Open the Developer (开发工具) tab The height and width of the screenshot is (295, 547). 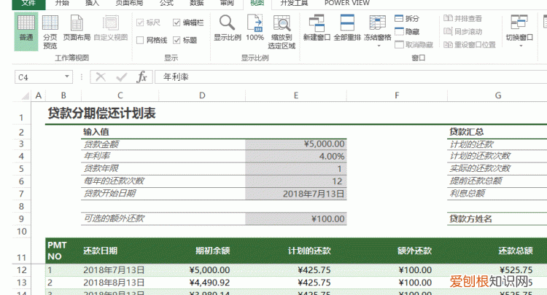click(294, 4)
